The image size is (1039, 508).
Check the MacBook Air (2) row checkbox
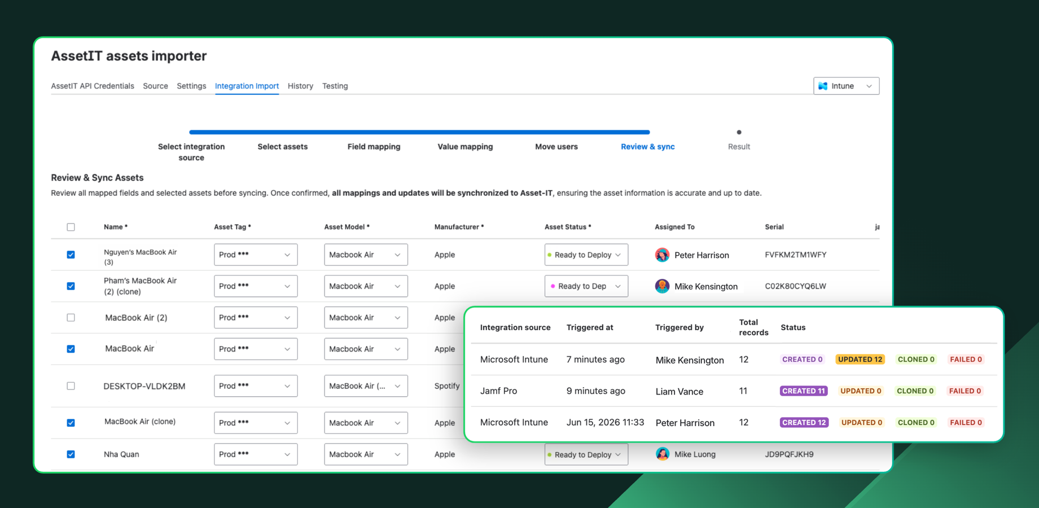tap(71, 317)
